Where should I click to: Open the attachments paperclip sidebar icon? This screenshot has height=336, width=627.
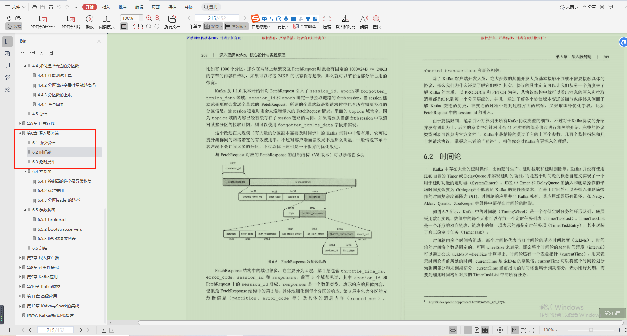tap(7, 77)
